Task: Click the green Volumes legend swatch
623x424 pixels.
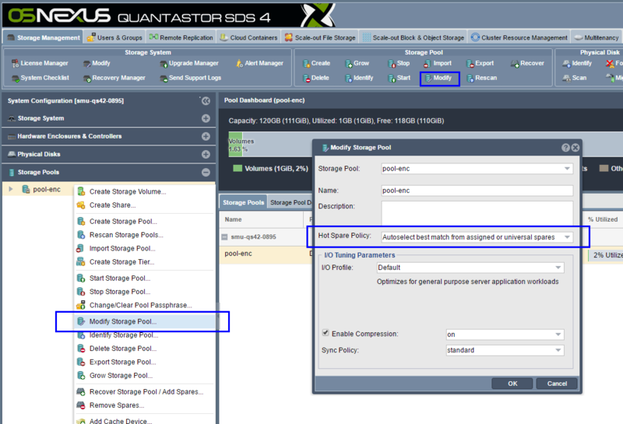Action: coord(238,168)
